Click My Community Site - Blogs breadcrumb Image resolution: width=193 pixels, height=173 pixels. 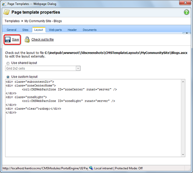tap(43, 21)
